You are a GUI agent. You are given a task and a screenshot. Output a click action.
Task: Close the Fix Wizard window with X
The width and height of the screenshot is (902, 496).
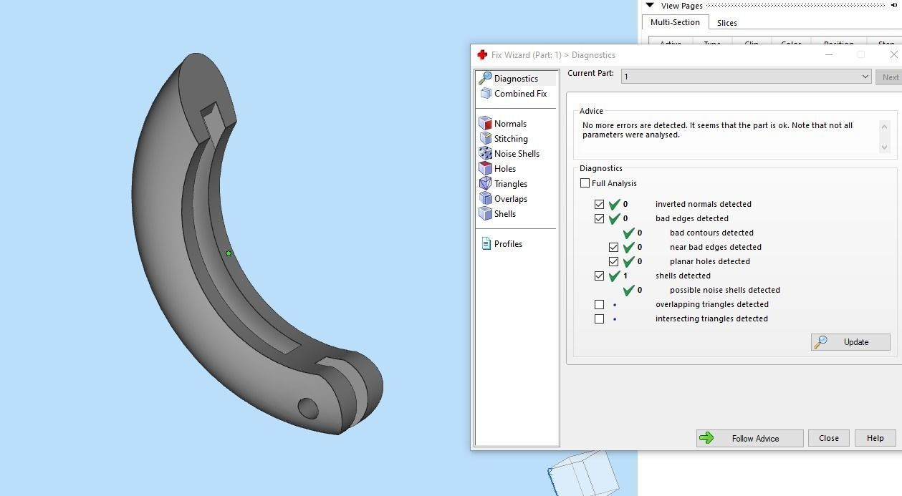click(x=893, y=54)
